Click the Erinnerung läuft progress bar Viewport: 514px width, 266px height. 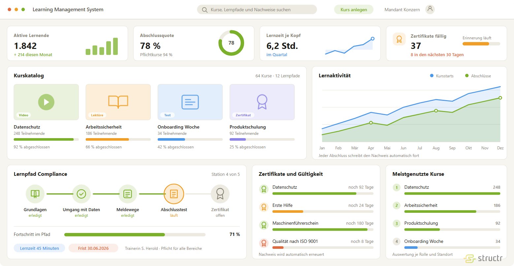coord(481,44)
